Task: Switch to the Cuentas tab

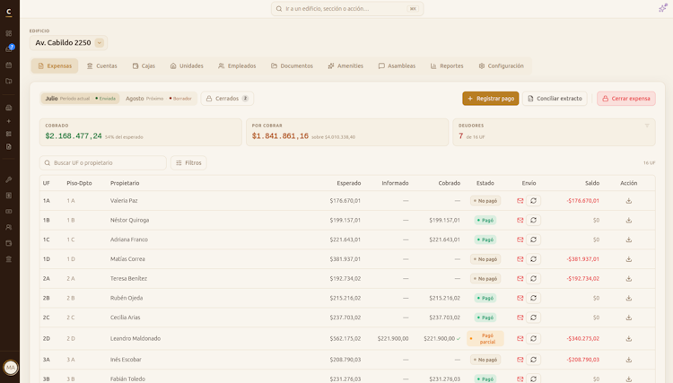Action: click(x=101, y=66)
